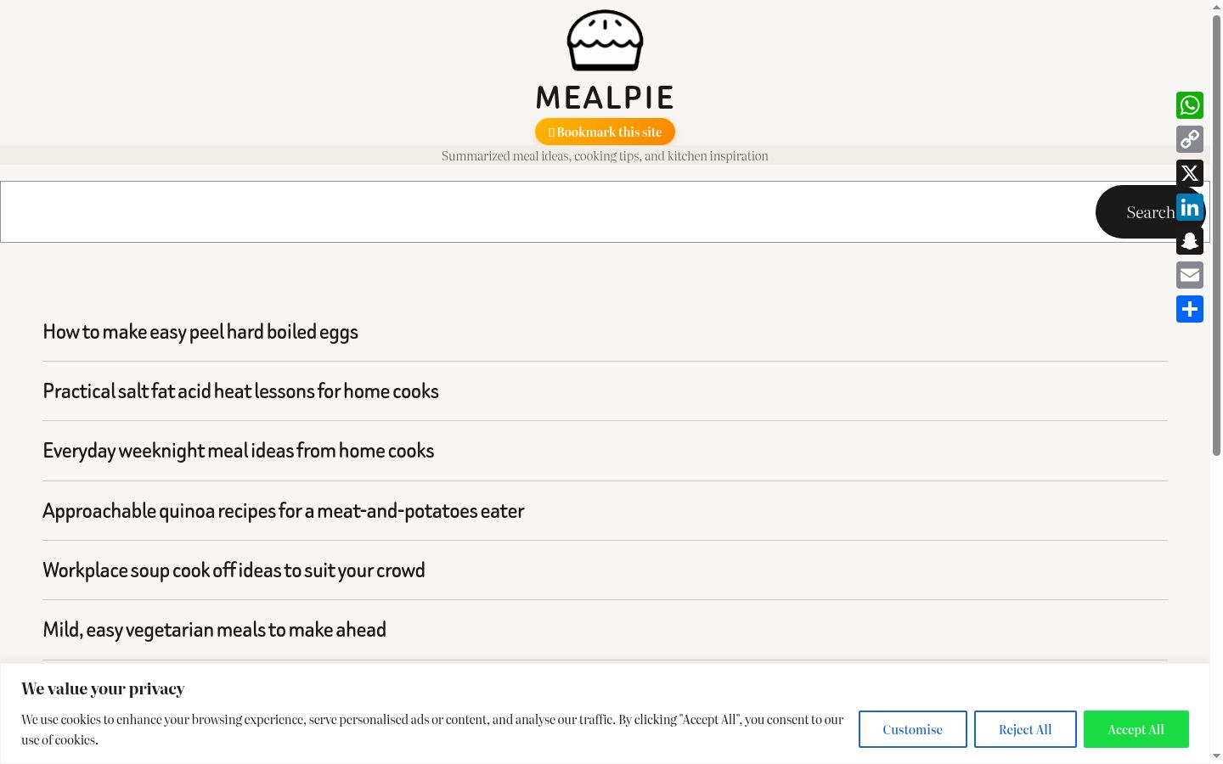Share the page via WhatsApp icon
The width and height of the screenshot is (1223, 764).
1190,105
